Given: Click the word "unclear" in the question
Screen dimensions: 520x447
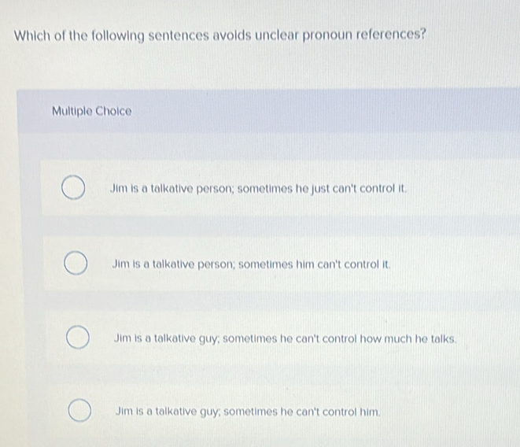Looking at the screenshot, I should (x=277, y=35).
